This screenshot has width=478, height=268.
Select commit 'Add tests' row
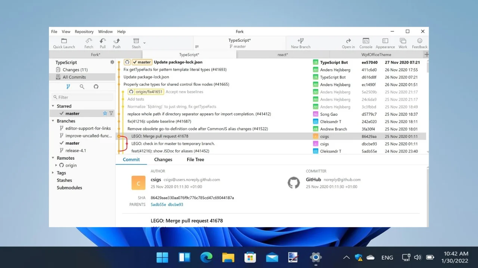tap(271, 99)
